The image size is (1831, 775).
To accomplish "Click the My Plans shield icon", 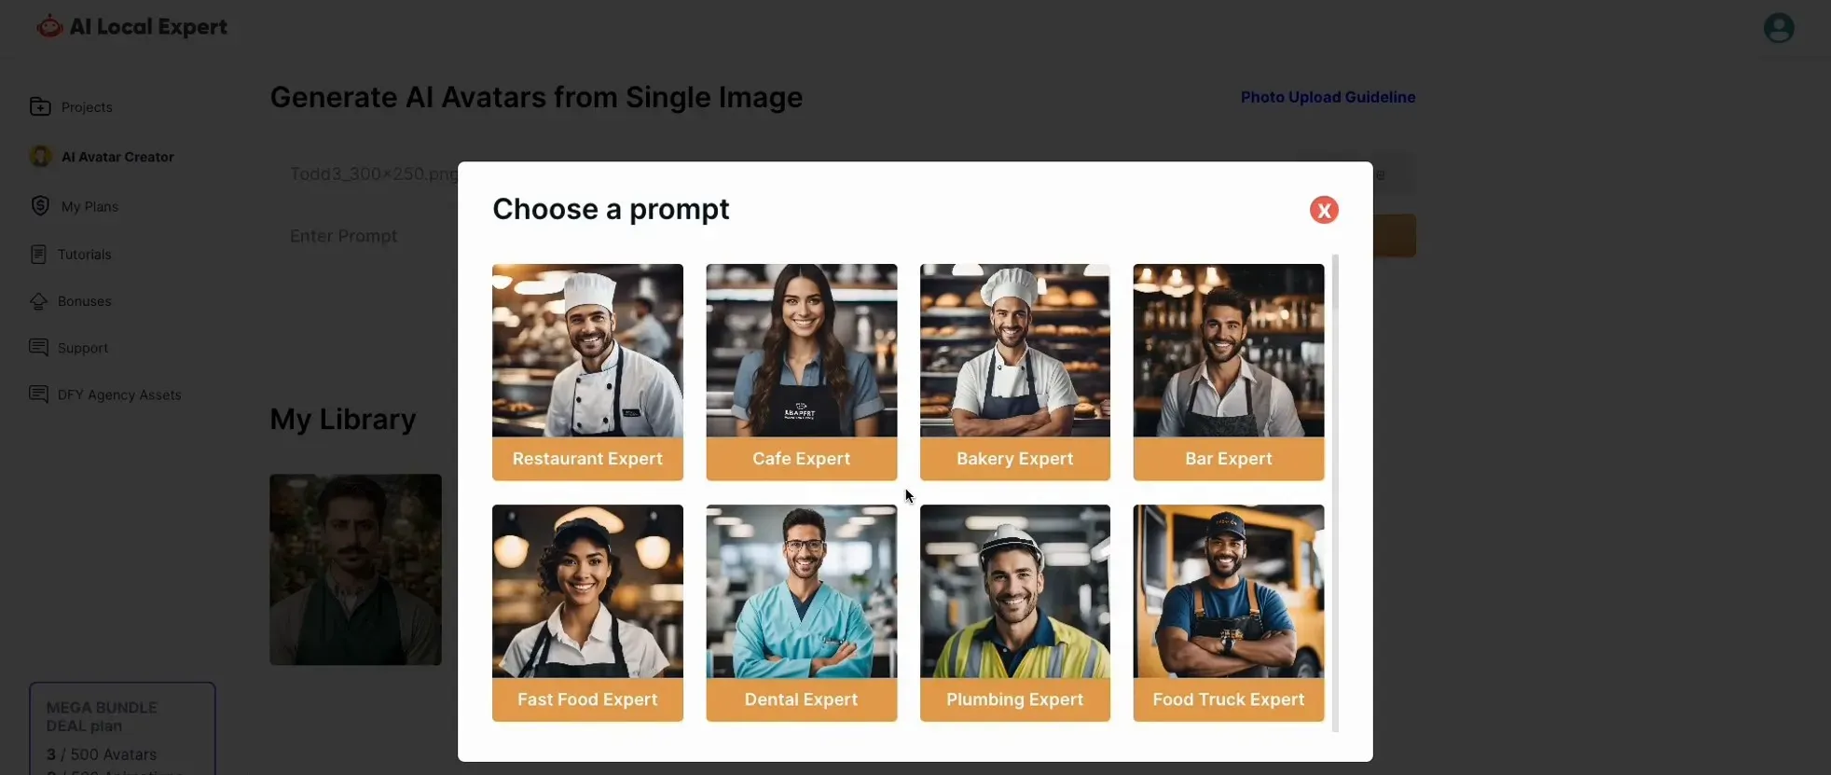I will coord(39,206).
